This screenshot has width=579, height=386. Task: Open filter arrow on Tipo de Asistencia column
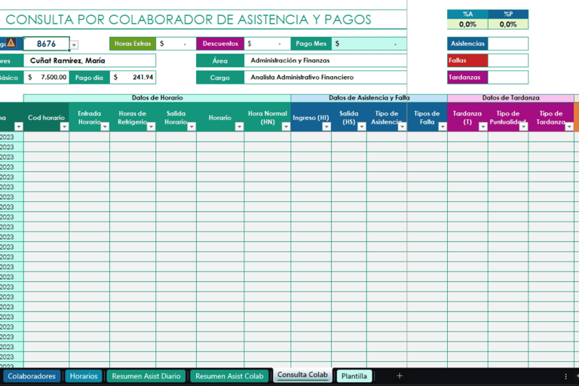pos(402,127)
